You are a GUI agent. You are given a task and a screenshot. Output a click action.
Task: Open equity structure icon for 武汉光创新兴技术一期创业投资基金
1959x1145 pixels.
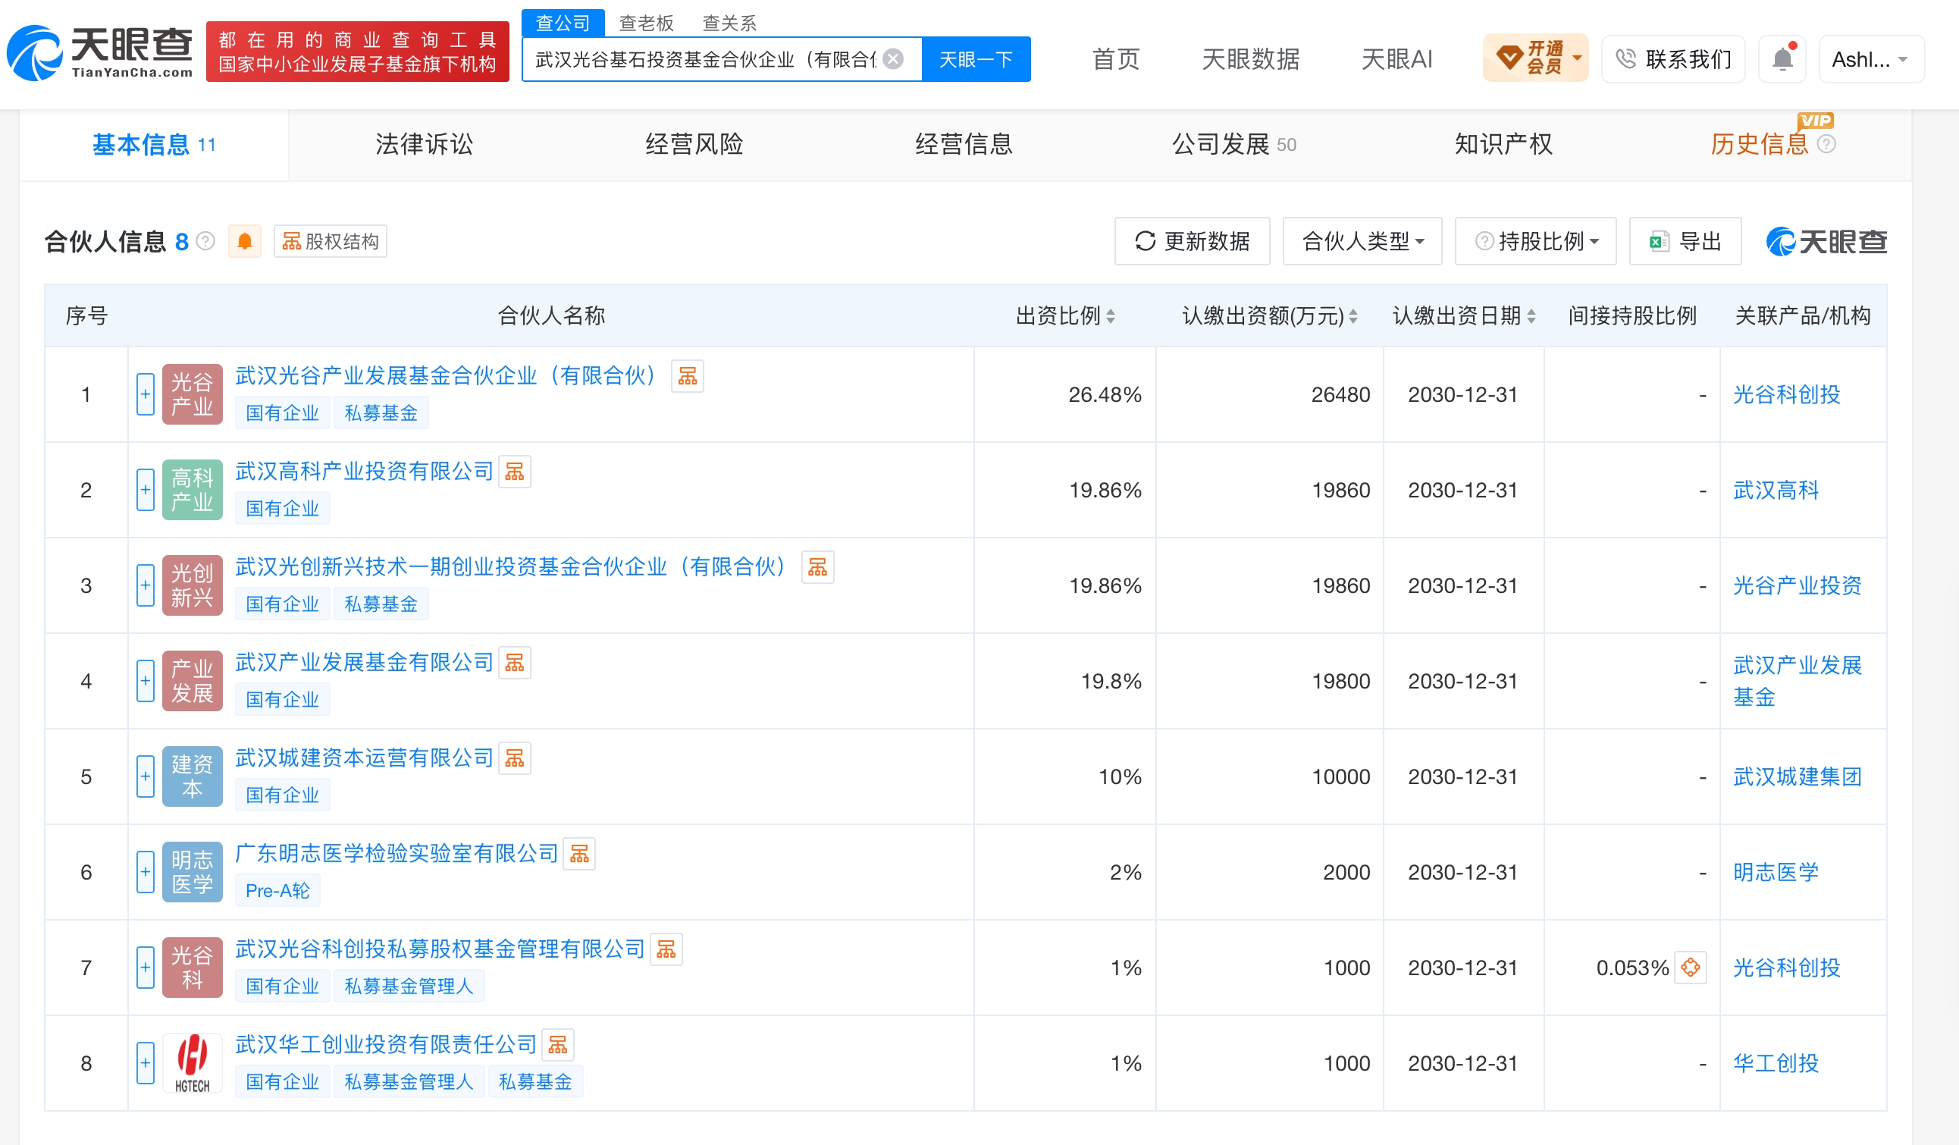818,567
